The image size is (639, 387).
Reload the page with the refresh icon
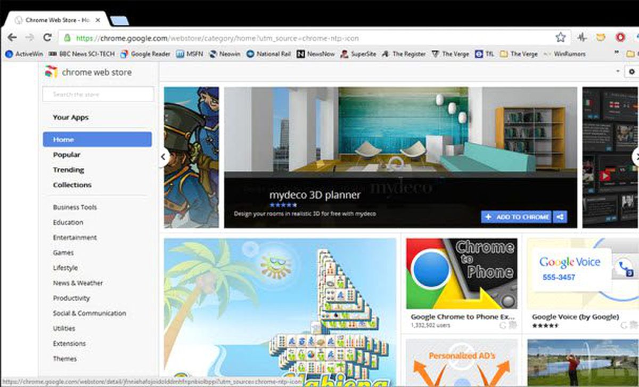47,37
